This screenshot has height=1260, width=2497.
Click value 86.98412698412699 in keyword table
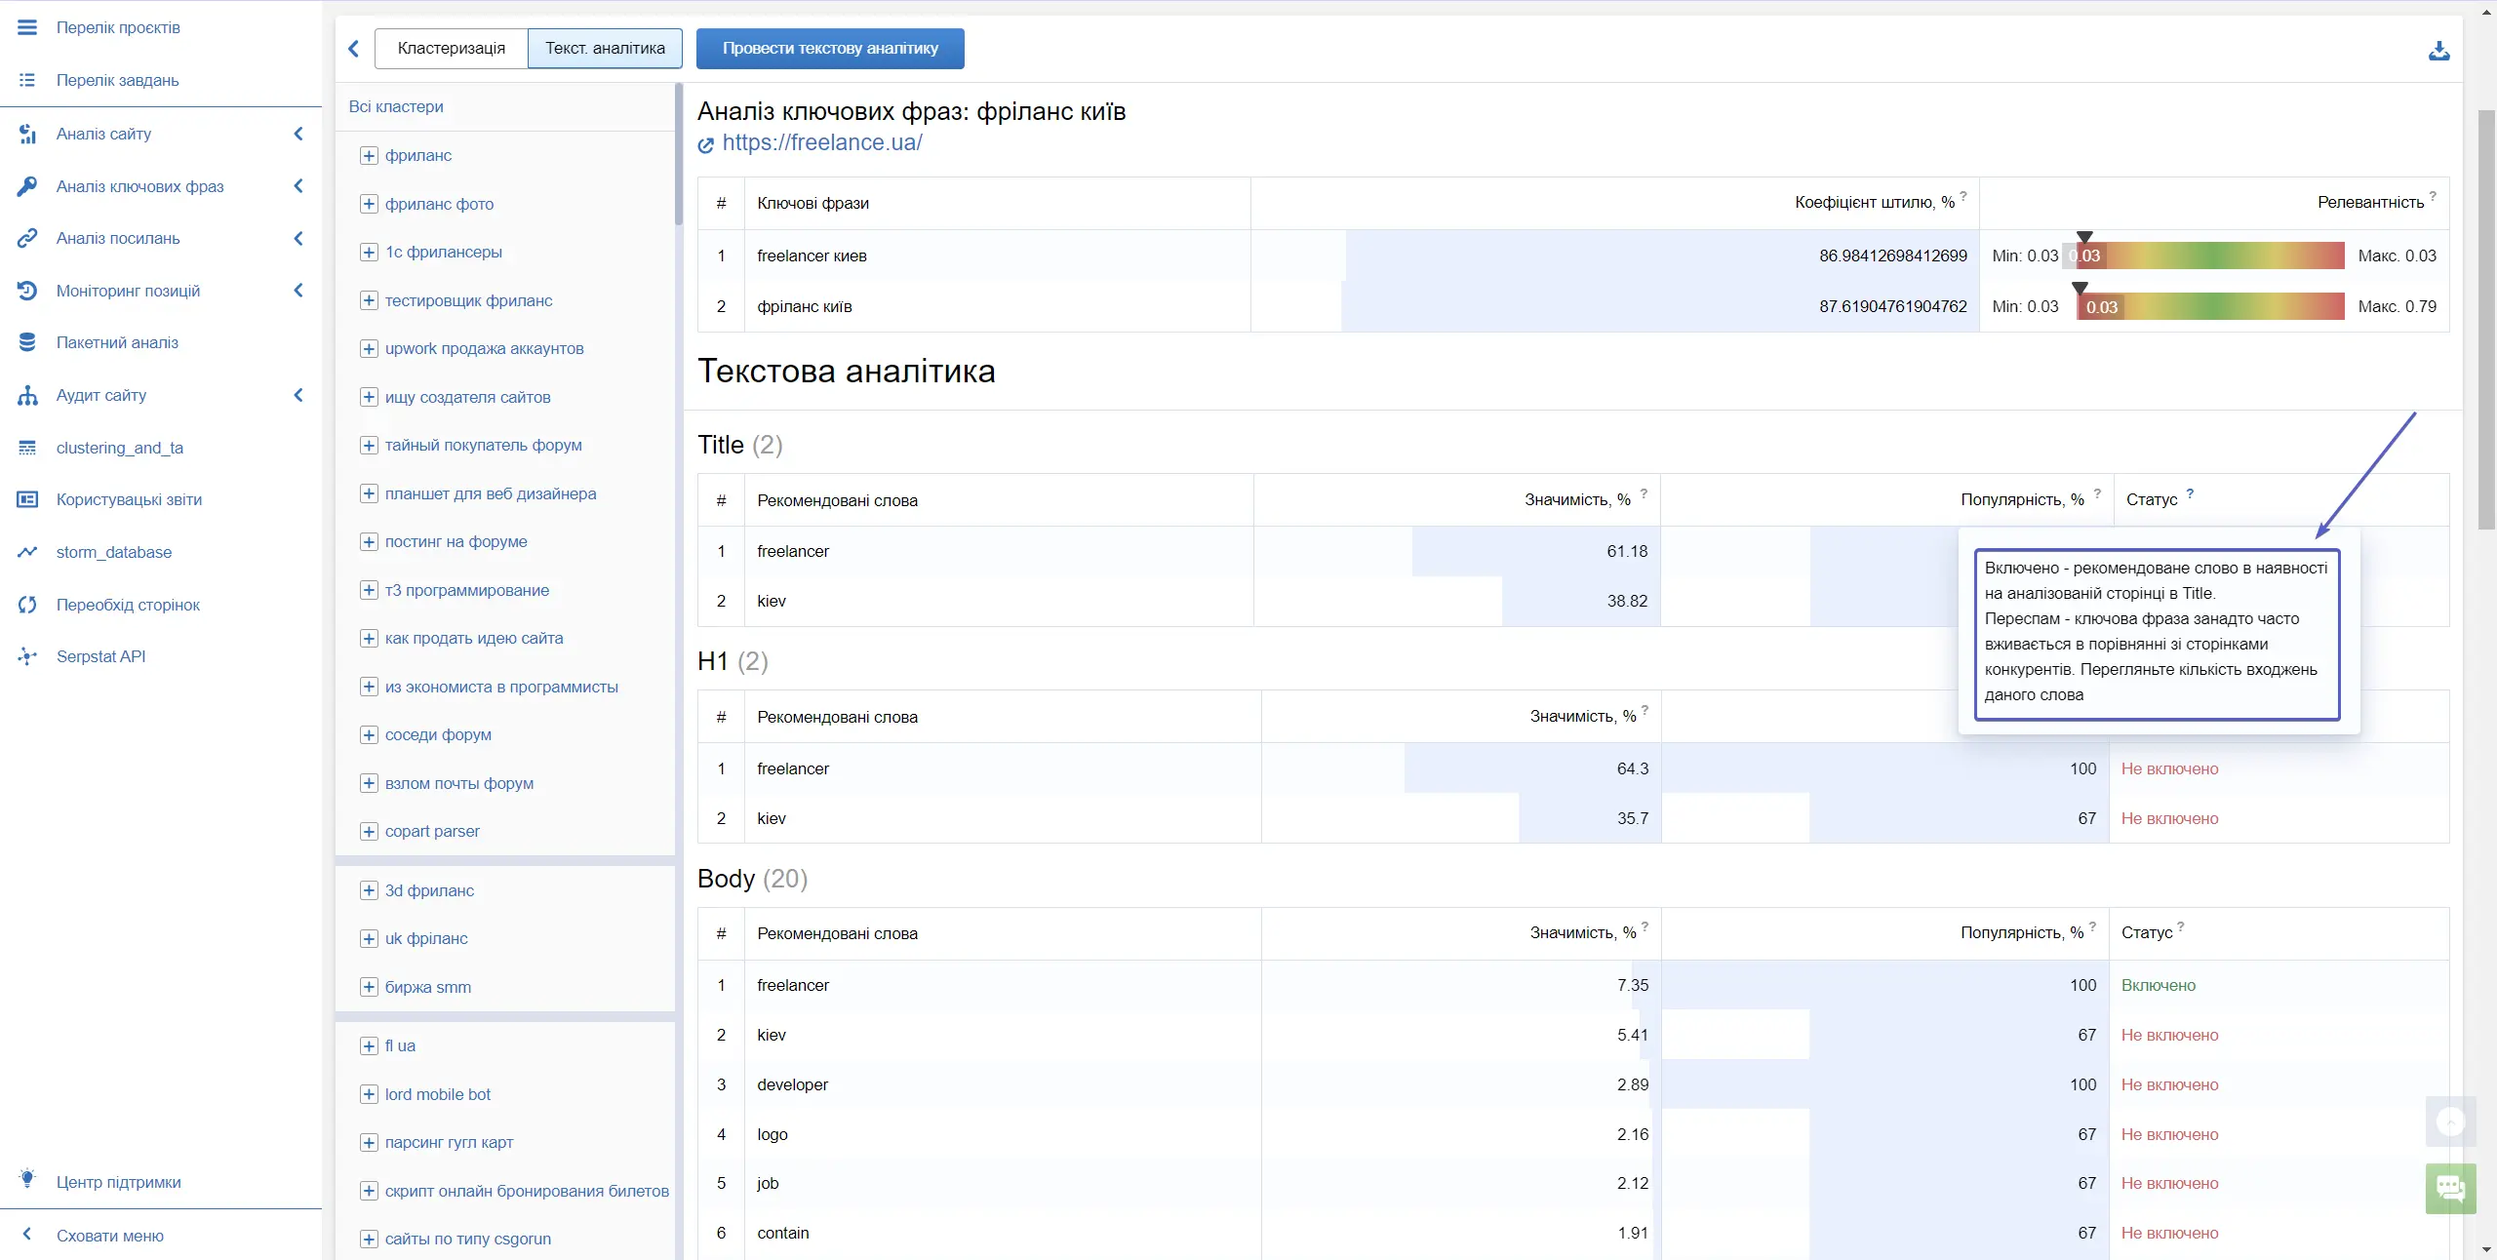1892,256
